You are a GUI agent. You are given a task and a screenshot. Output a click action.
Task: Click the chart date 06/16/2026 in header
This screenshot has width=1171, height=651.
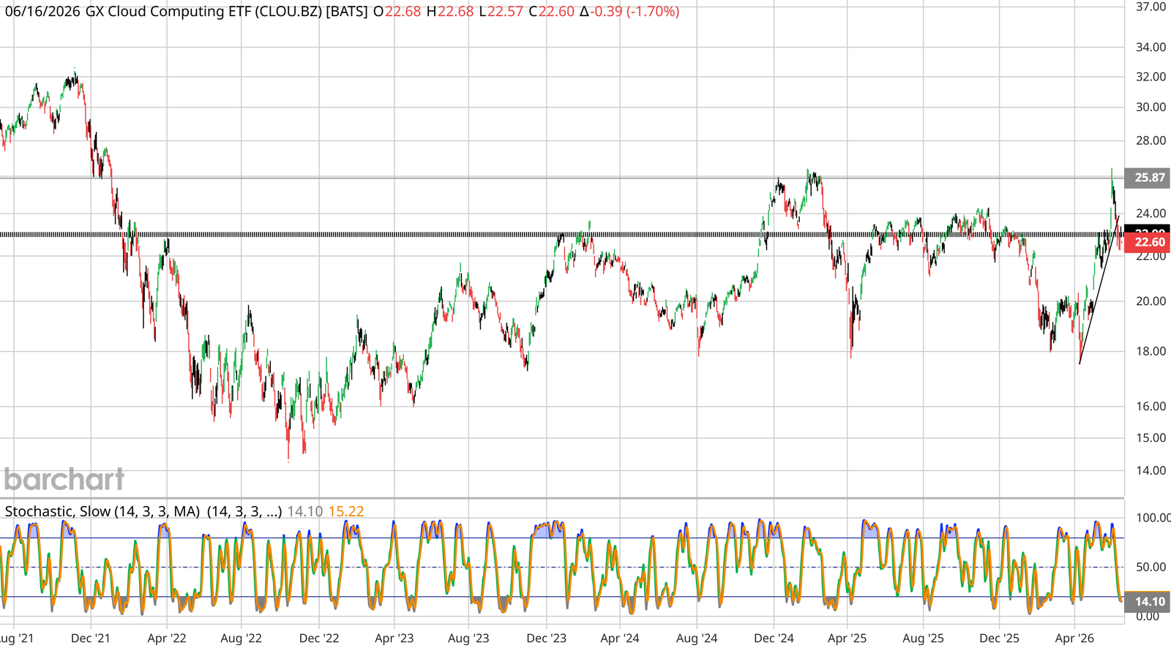[42, 12]
